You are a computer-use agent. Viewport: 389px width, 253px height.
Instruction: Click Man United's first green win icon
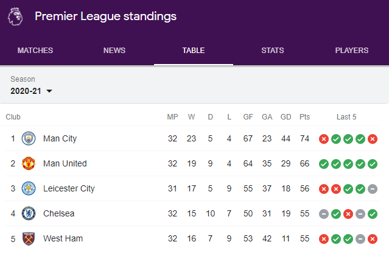324,164
